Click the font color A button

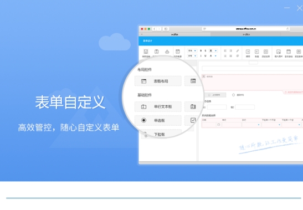pyautogui.click(x=211, y=56)
